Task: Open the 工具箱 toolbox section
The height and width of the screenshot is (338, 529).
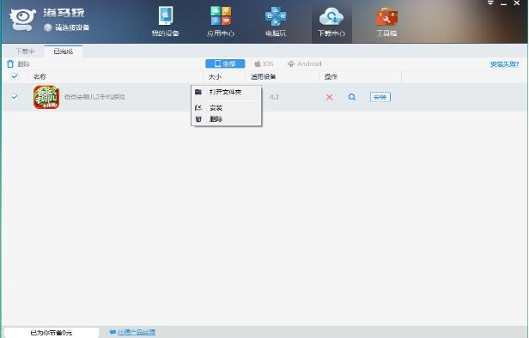Action: tap(386, 21)
